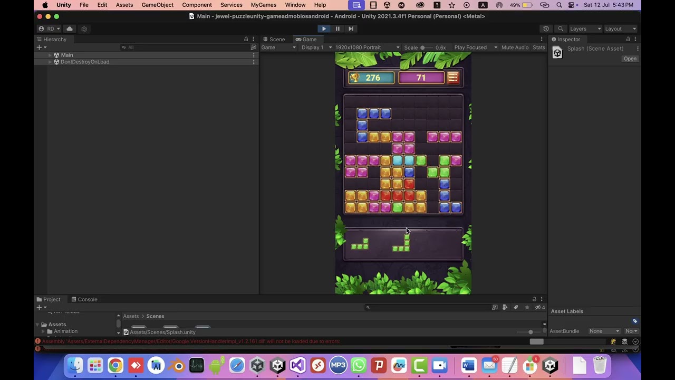The width and height of the screenshot is (675, 380).
Task: Open the 1920x1080 Portrait resolution dropdown
Action: pos(368,47)
